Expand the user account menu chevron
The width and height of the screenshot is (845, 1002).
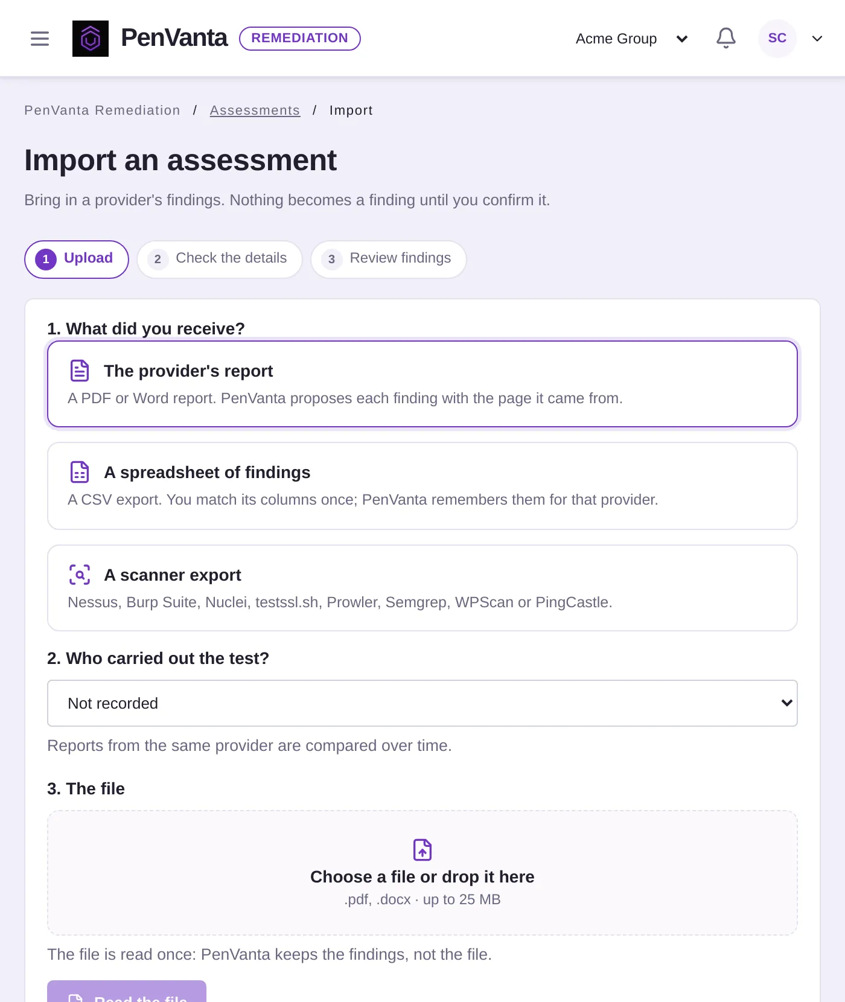click(x=817, y=39)
